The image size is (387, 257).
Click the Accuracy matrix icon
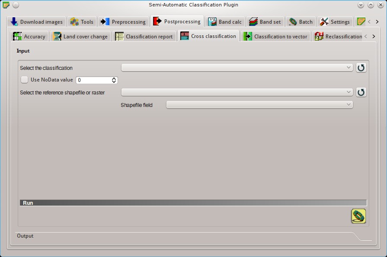[17, 36]
